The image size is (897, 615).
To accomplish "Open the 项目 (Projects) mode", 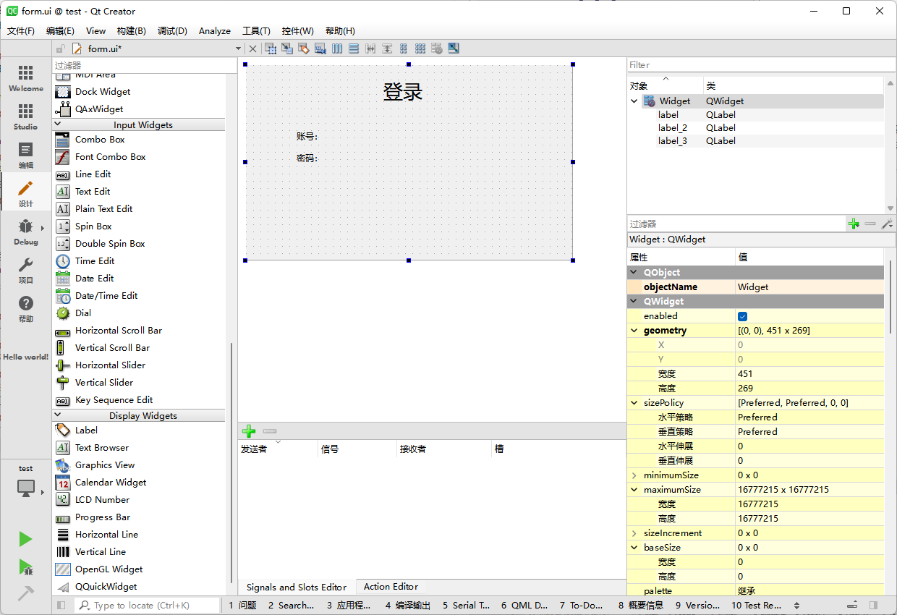I will (26, 270).
